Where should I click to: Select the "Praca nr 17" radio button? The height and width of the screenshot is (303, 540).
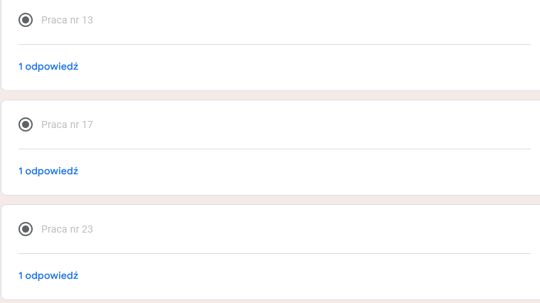(x=26, y=124)
